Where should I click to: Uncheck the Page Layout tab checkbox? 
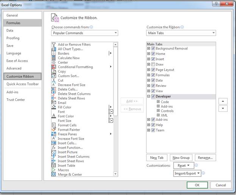(153, 70)
